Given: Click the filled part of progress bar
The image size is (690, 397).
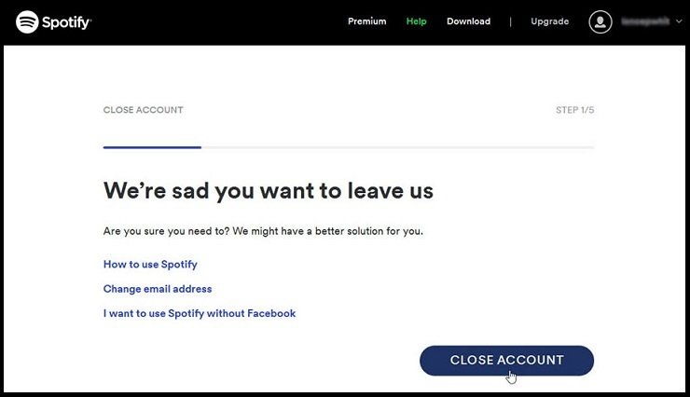Looking at the screenshot, I should [152, 147].
